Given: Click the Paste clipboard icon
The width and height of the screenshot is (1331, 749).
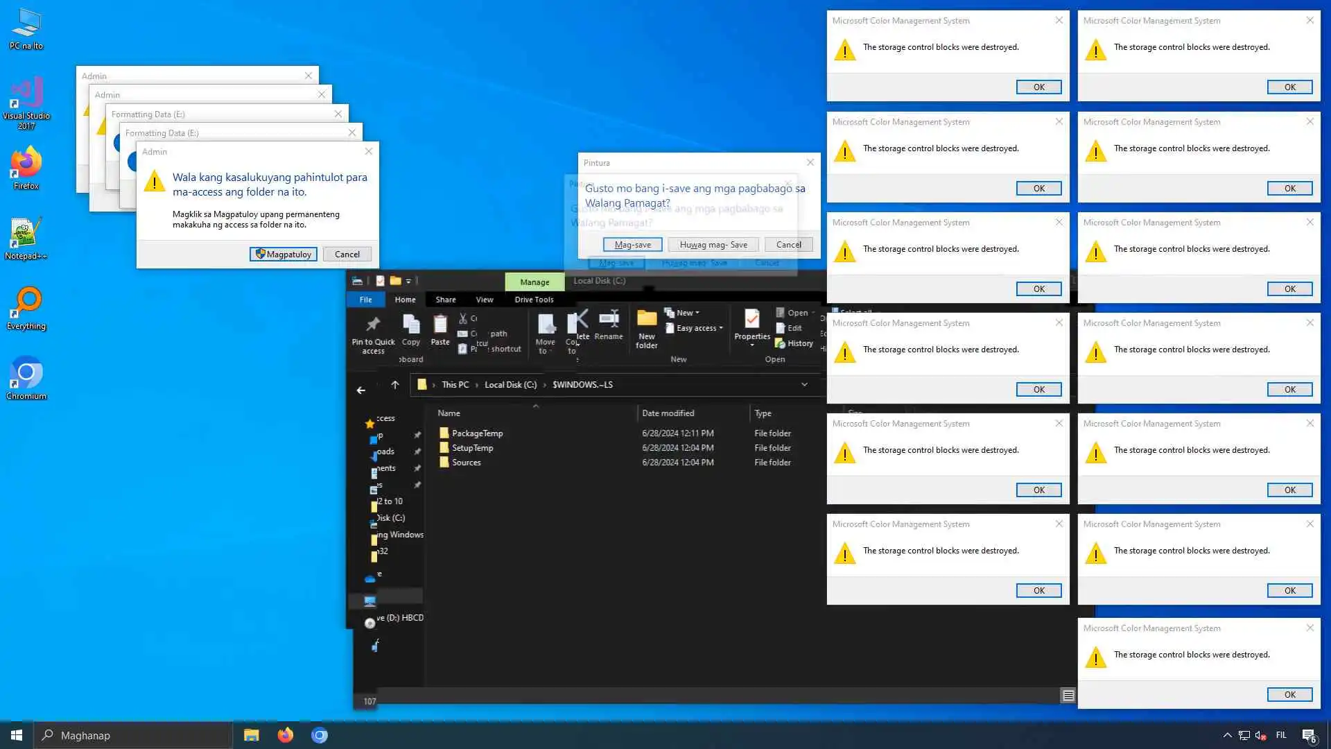Looking at the screenshot, I should click(440, 324).
